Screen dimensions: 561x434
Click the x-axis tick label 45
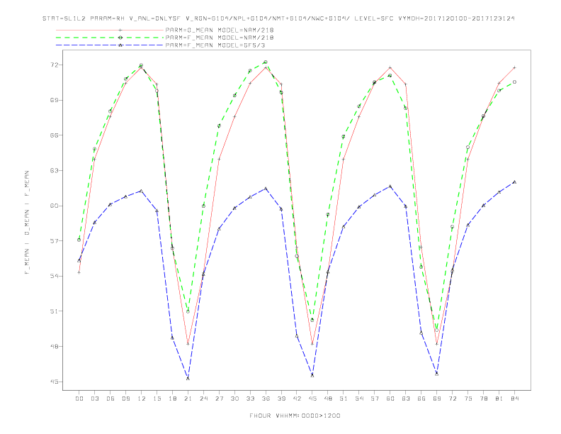click(312, 399)
